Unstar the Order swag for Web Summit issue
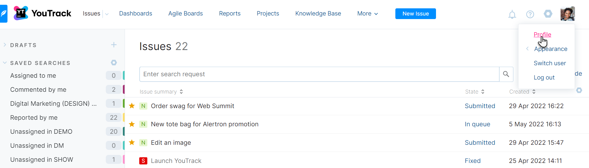589x168 pixels. (132, 106)
